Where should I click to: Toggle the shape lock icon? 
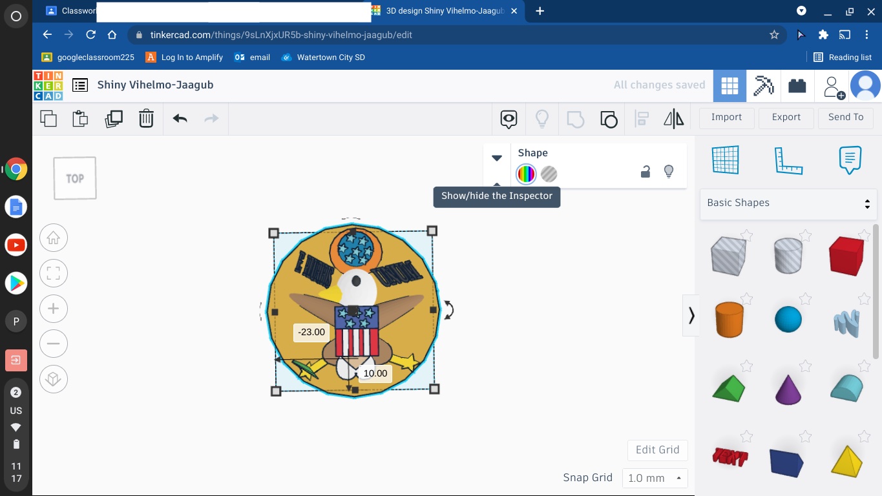pos(645,172)
